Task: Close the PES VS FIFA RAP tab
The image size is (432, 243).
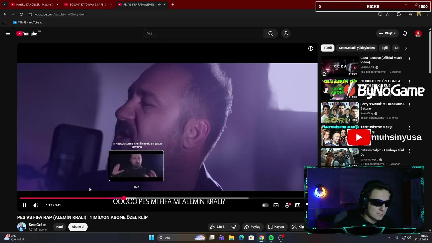Action: click(165, 5)
